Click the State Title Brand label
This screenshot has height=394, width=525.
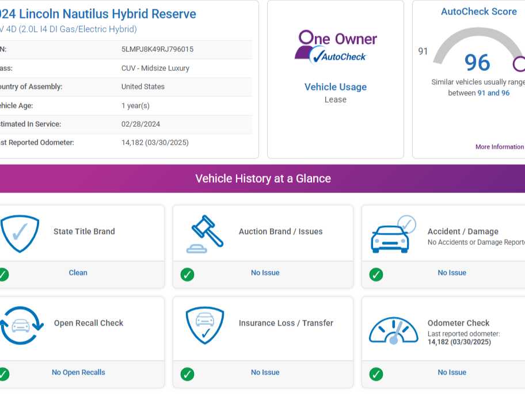click(x=84, y=232)
